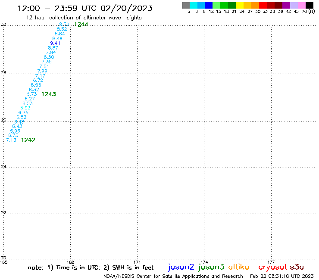Click the wave height value 6.52
319x280 pixels.
(x=22, y=117)
